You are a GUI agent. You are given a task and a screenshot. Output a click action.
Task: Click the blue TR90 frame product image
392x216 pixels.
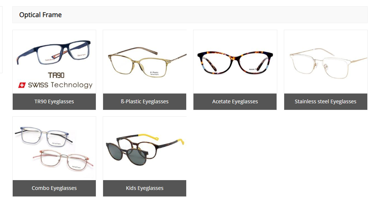coord(53,53)
